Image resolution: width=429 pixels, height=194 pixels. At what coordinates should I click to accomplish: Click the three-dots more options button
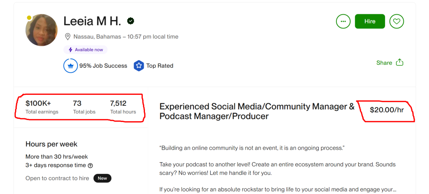point(343,21)
